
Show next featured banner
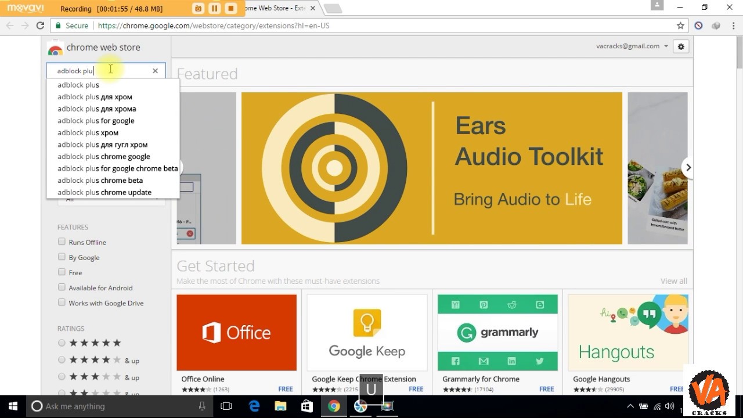(688, 167)
